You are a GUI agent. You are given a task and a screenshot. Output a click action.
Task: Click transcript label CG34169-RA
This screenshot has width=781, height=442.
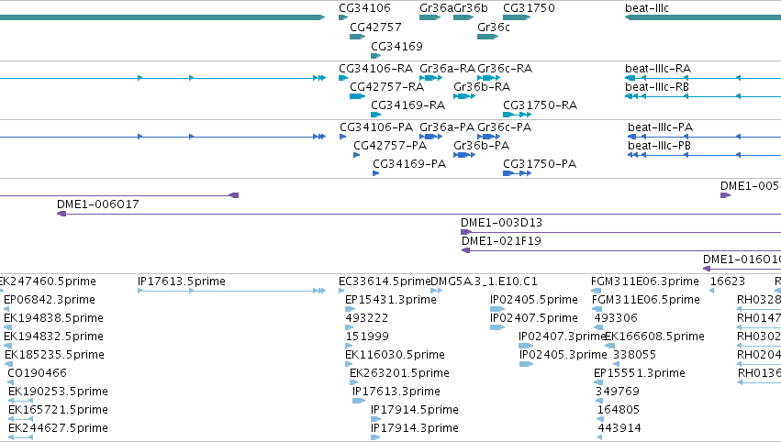click(408, 105)
